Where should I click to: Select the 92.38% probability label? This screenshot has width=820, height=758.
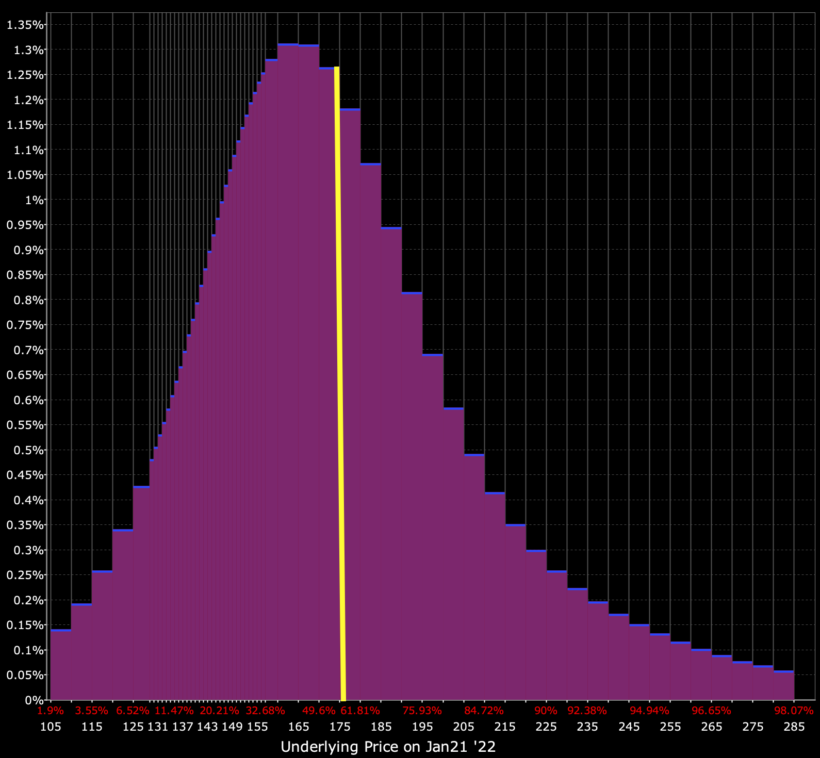pos(587,711)
